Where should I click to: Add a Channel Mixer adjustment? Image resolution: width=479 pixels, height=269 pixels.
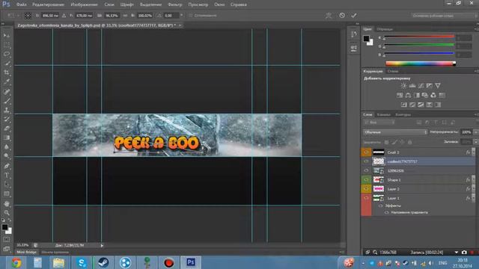(433, 95)
